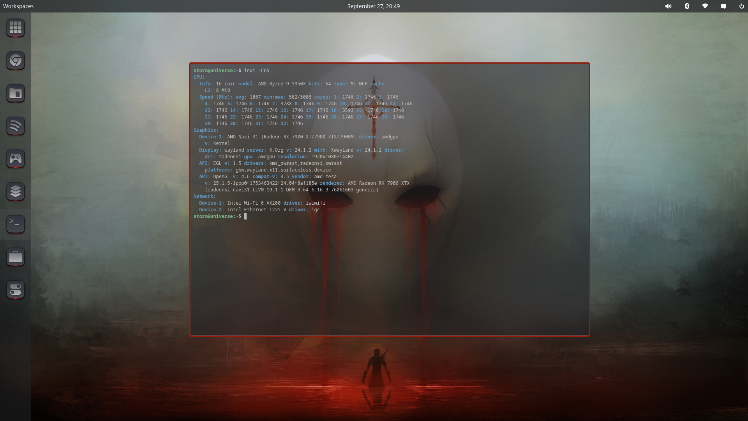Focus the Terminal dock icon
The image size is (748, 421).
pos(16,224)
